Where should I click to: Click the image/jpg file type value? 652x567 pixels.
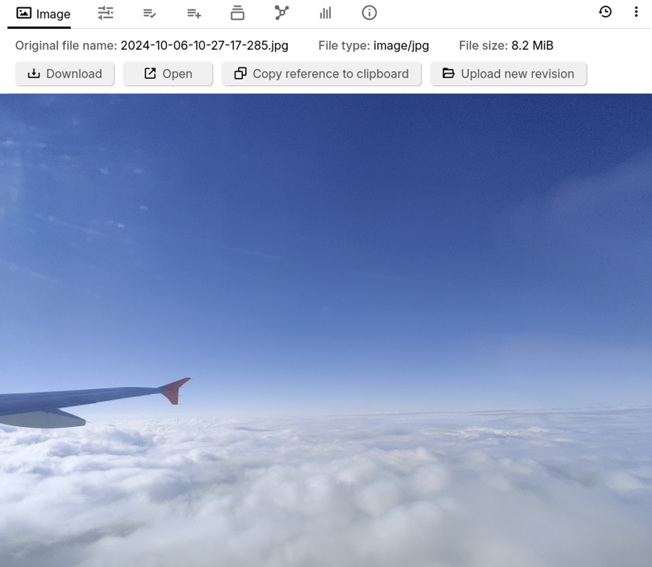pos(401,46)
